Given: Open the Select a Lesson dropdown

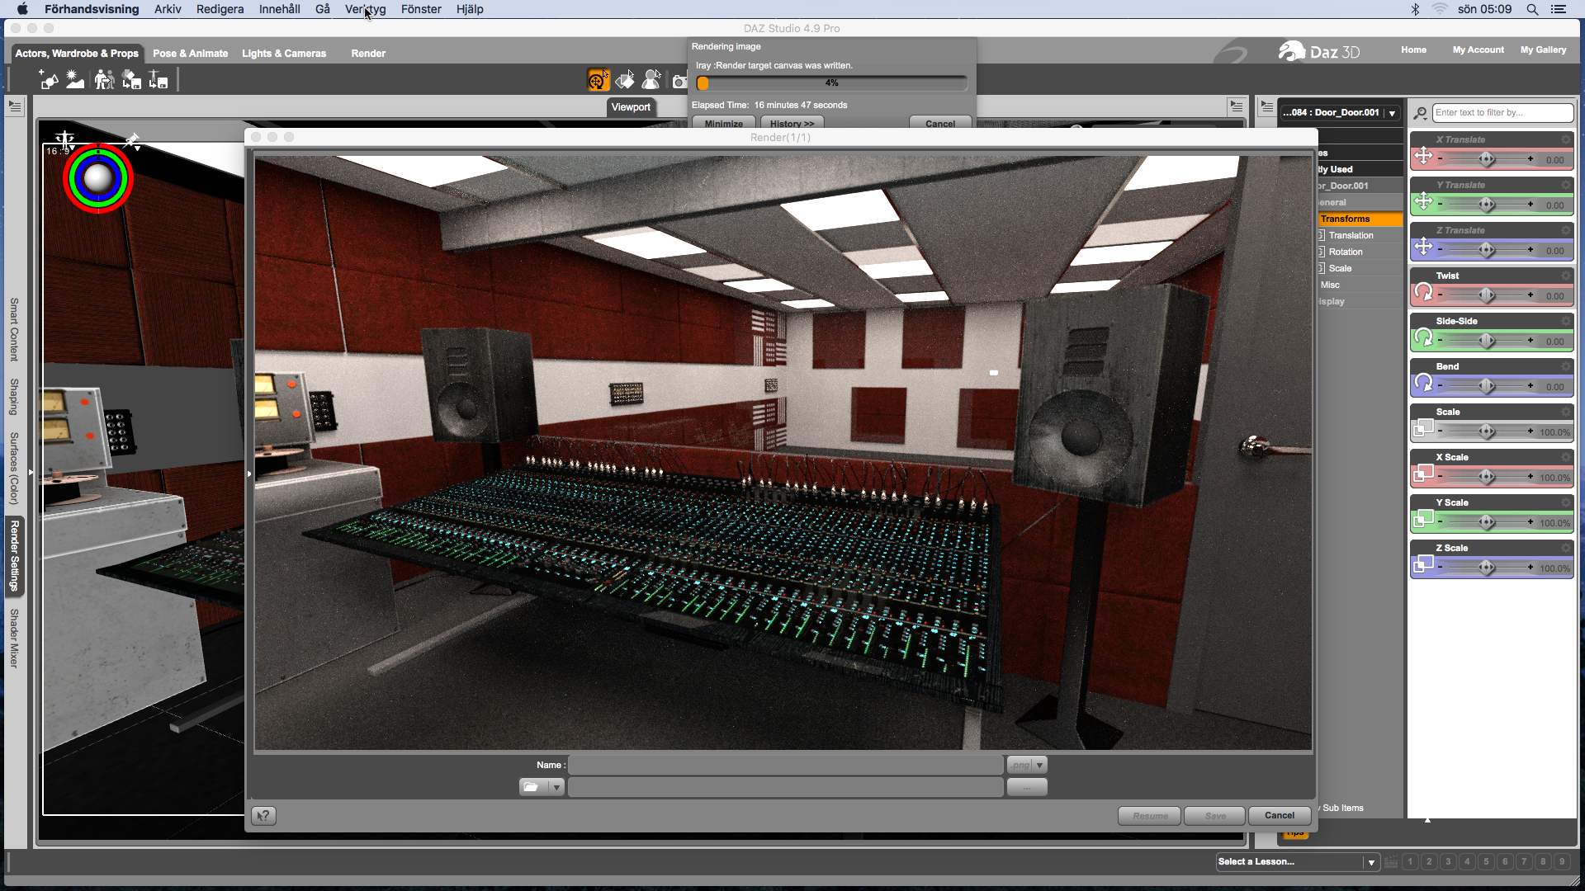Looking at the screenshot, I should pyautogui.click(x=1371, y=862).
